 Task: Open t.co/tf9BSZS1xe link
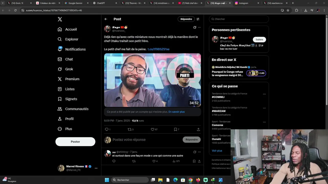click(158, 49)
